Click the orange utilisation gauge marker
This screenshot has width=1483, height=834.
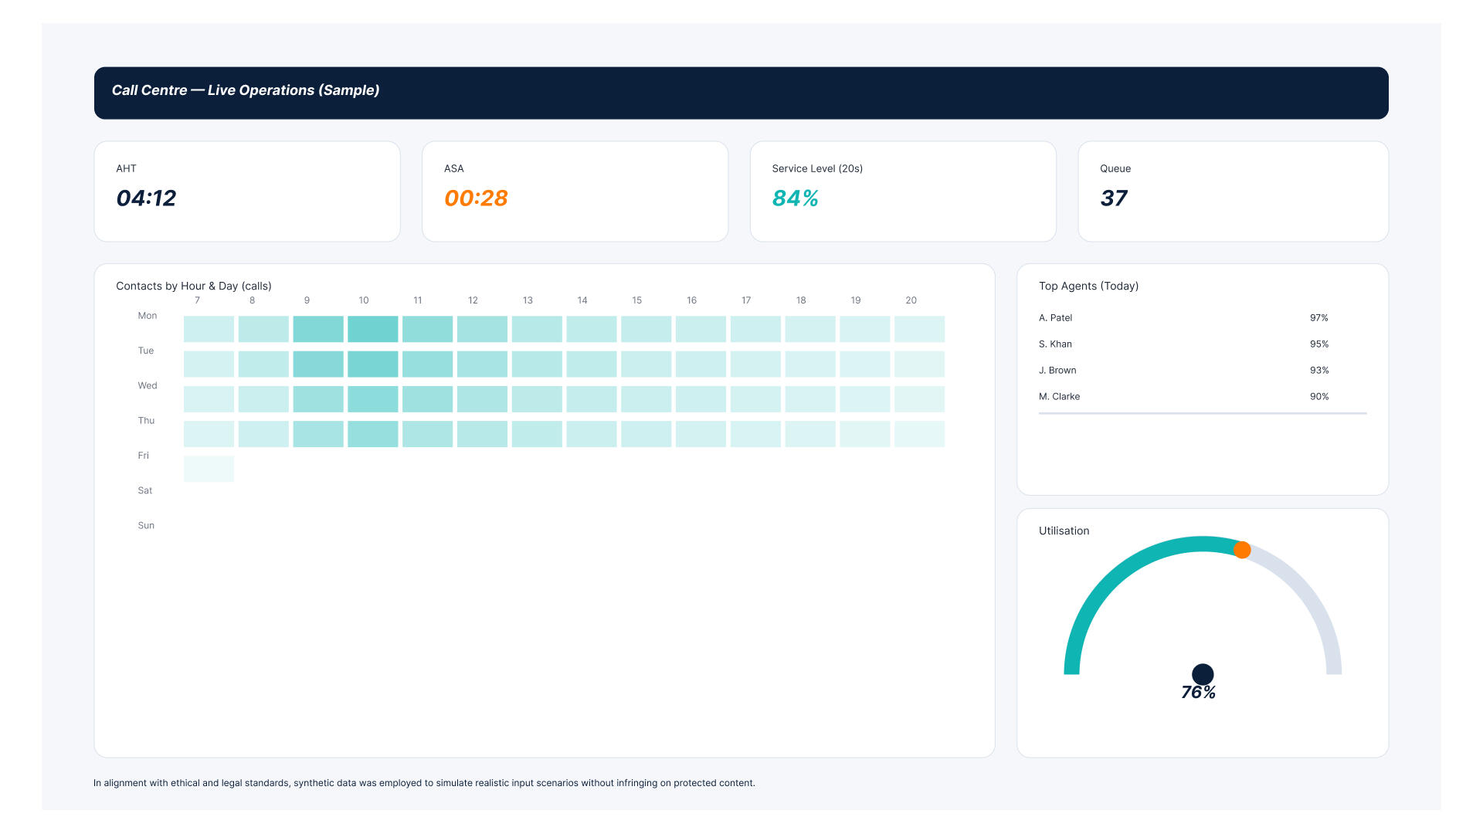(x=1242, y=550)
